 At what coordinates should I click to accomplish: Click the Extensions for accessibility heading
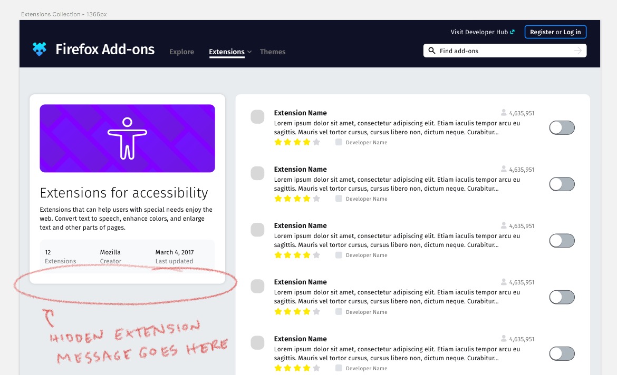coord(124,193)
